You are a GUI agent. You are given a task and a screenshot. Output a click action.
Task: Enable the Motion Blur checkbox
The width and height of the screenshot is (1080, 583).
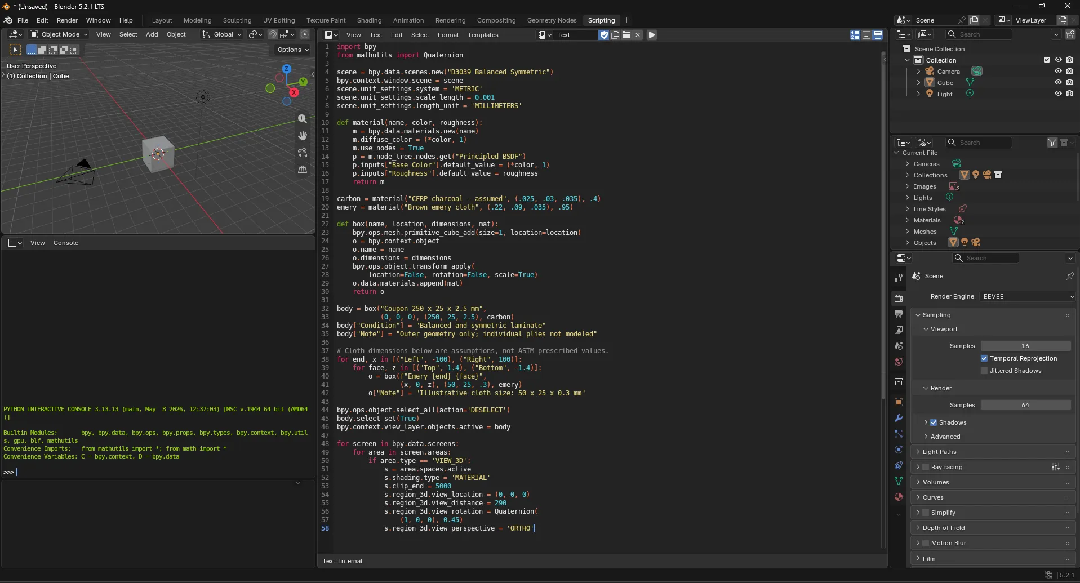tap(926, 543)
